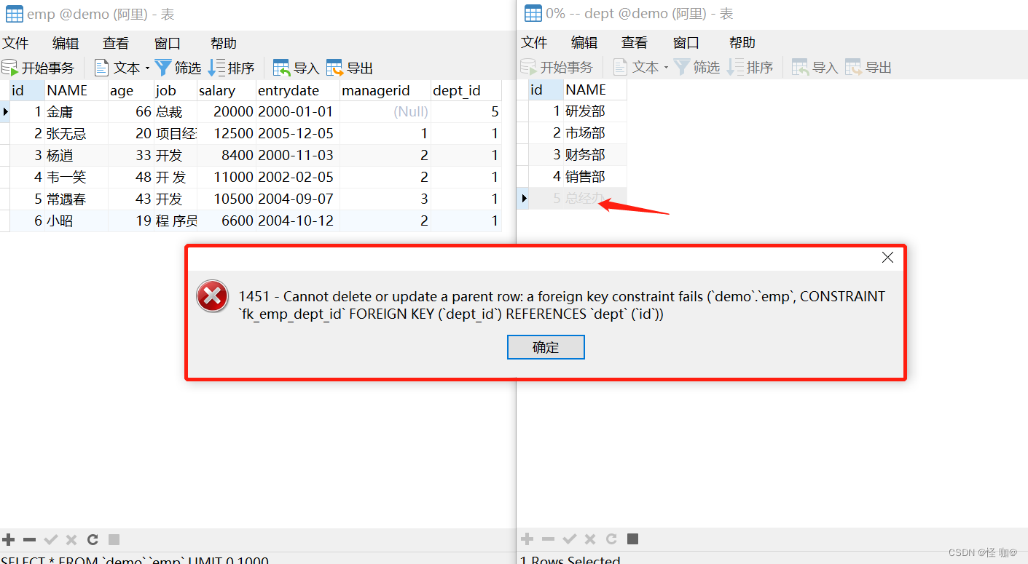1028x564 pixels.
Task: Click 筛选 filter in the emp window
Action: coord(178,68)
